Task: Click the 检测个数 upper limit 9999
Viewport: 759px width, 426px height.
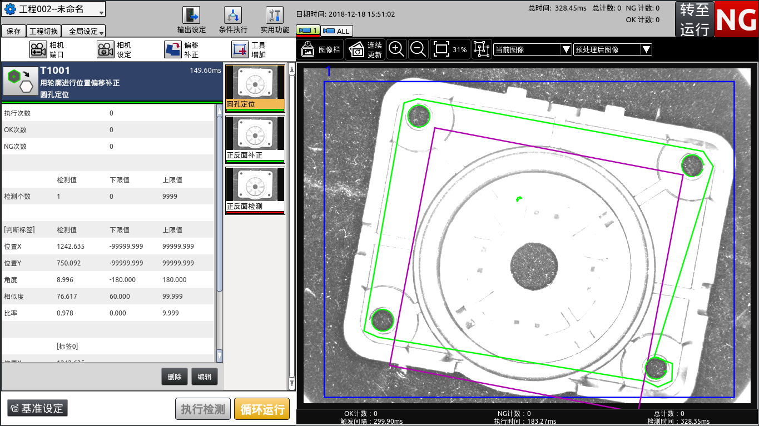Action: pyautogui.click(x=170, y=196)
